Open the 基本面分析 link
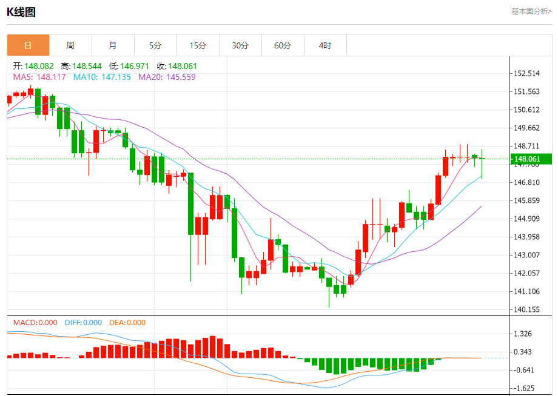558x396 pixels. click(x=531, y=11)
